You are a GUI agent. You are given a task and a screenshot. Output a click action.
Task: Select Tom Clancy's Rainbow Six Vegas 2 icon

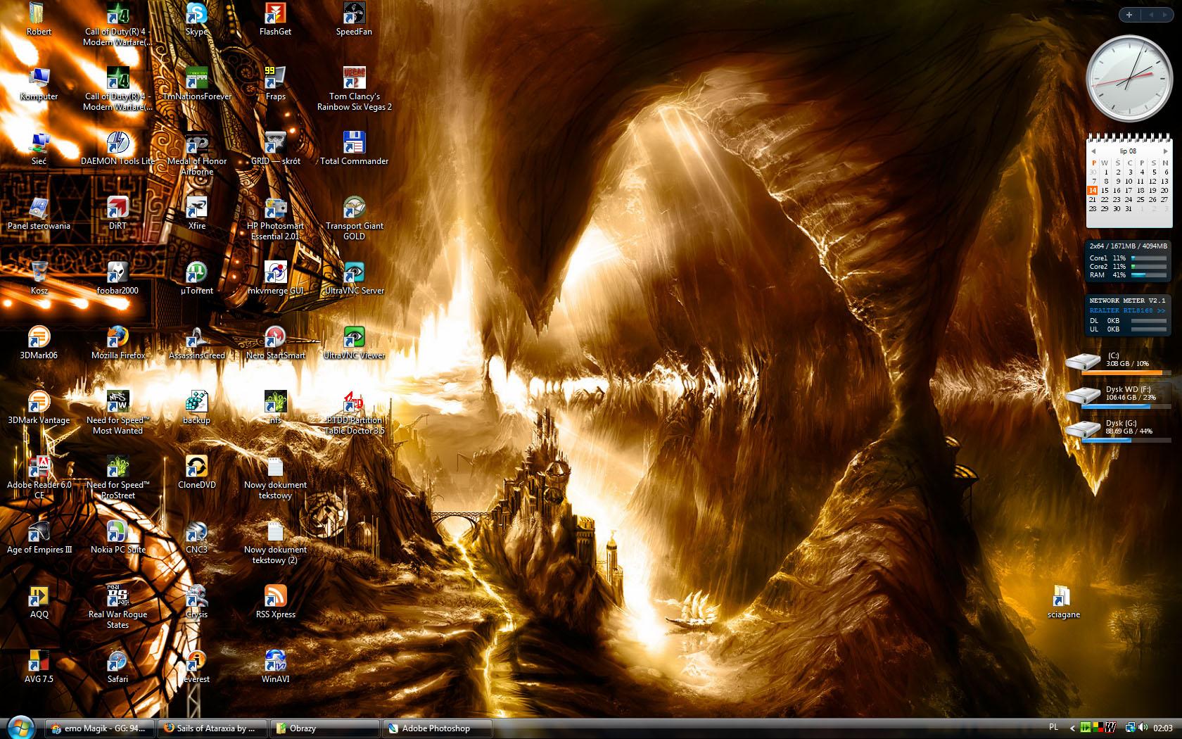(x=354, y=89)
